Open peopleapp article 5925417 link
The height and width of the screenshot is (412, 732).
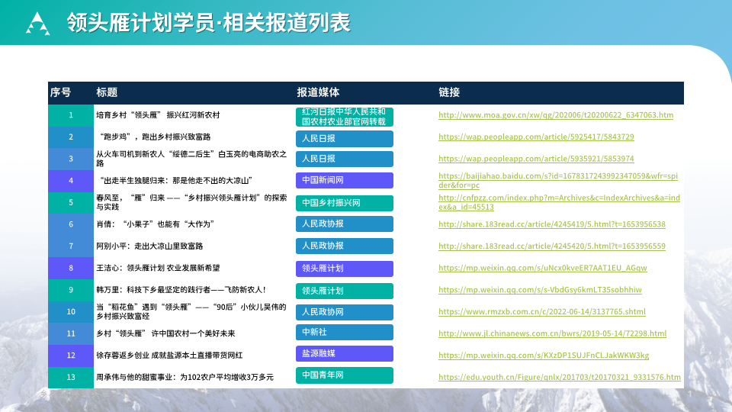pyautogui.click(x=536, y=137)
